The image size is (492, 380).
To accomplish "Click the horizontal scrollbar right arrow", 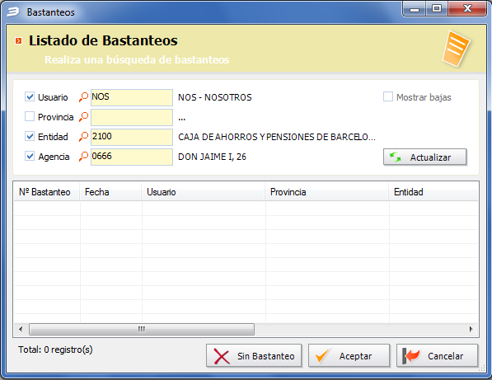I will pyautogui.click(x=471, y=329).
